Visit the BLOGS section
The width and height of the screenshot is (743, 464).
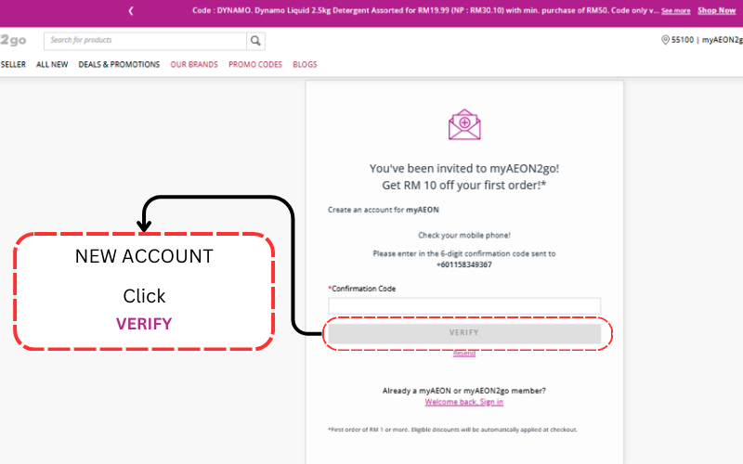pos(305,65)
